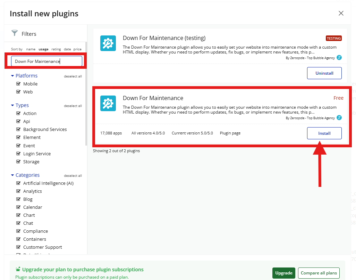Image resolution: width=356 pixels, height=280 pixels.
Task: Sort plugins by name
Action: (31, 49)
